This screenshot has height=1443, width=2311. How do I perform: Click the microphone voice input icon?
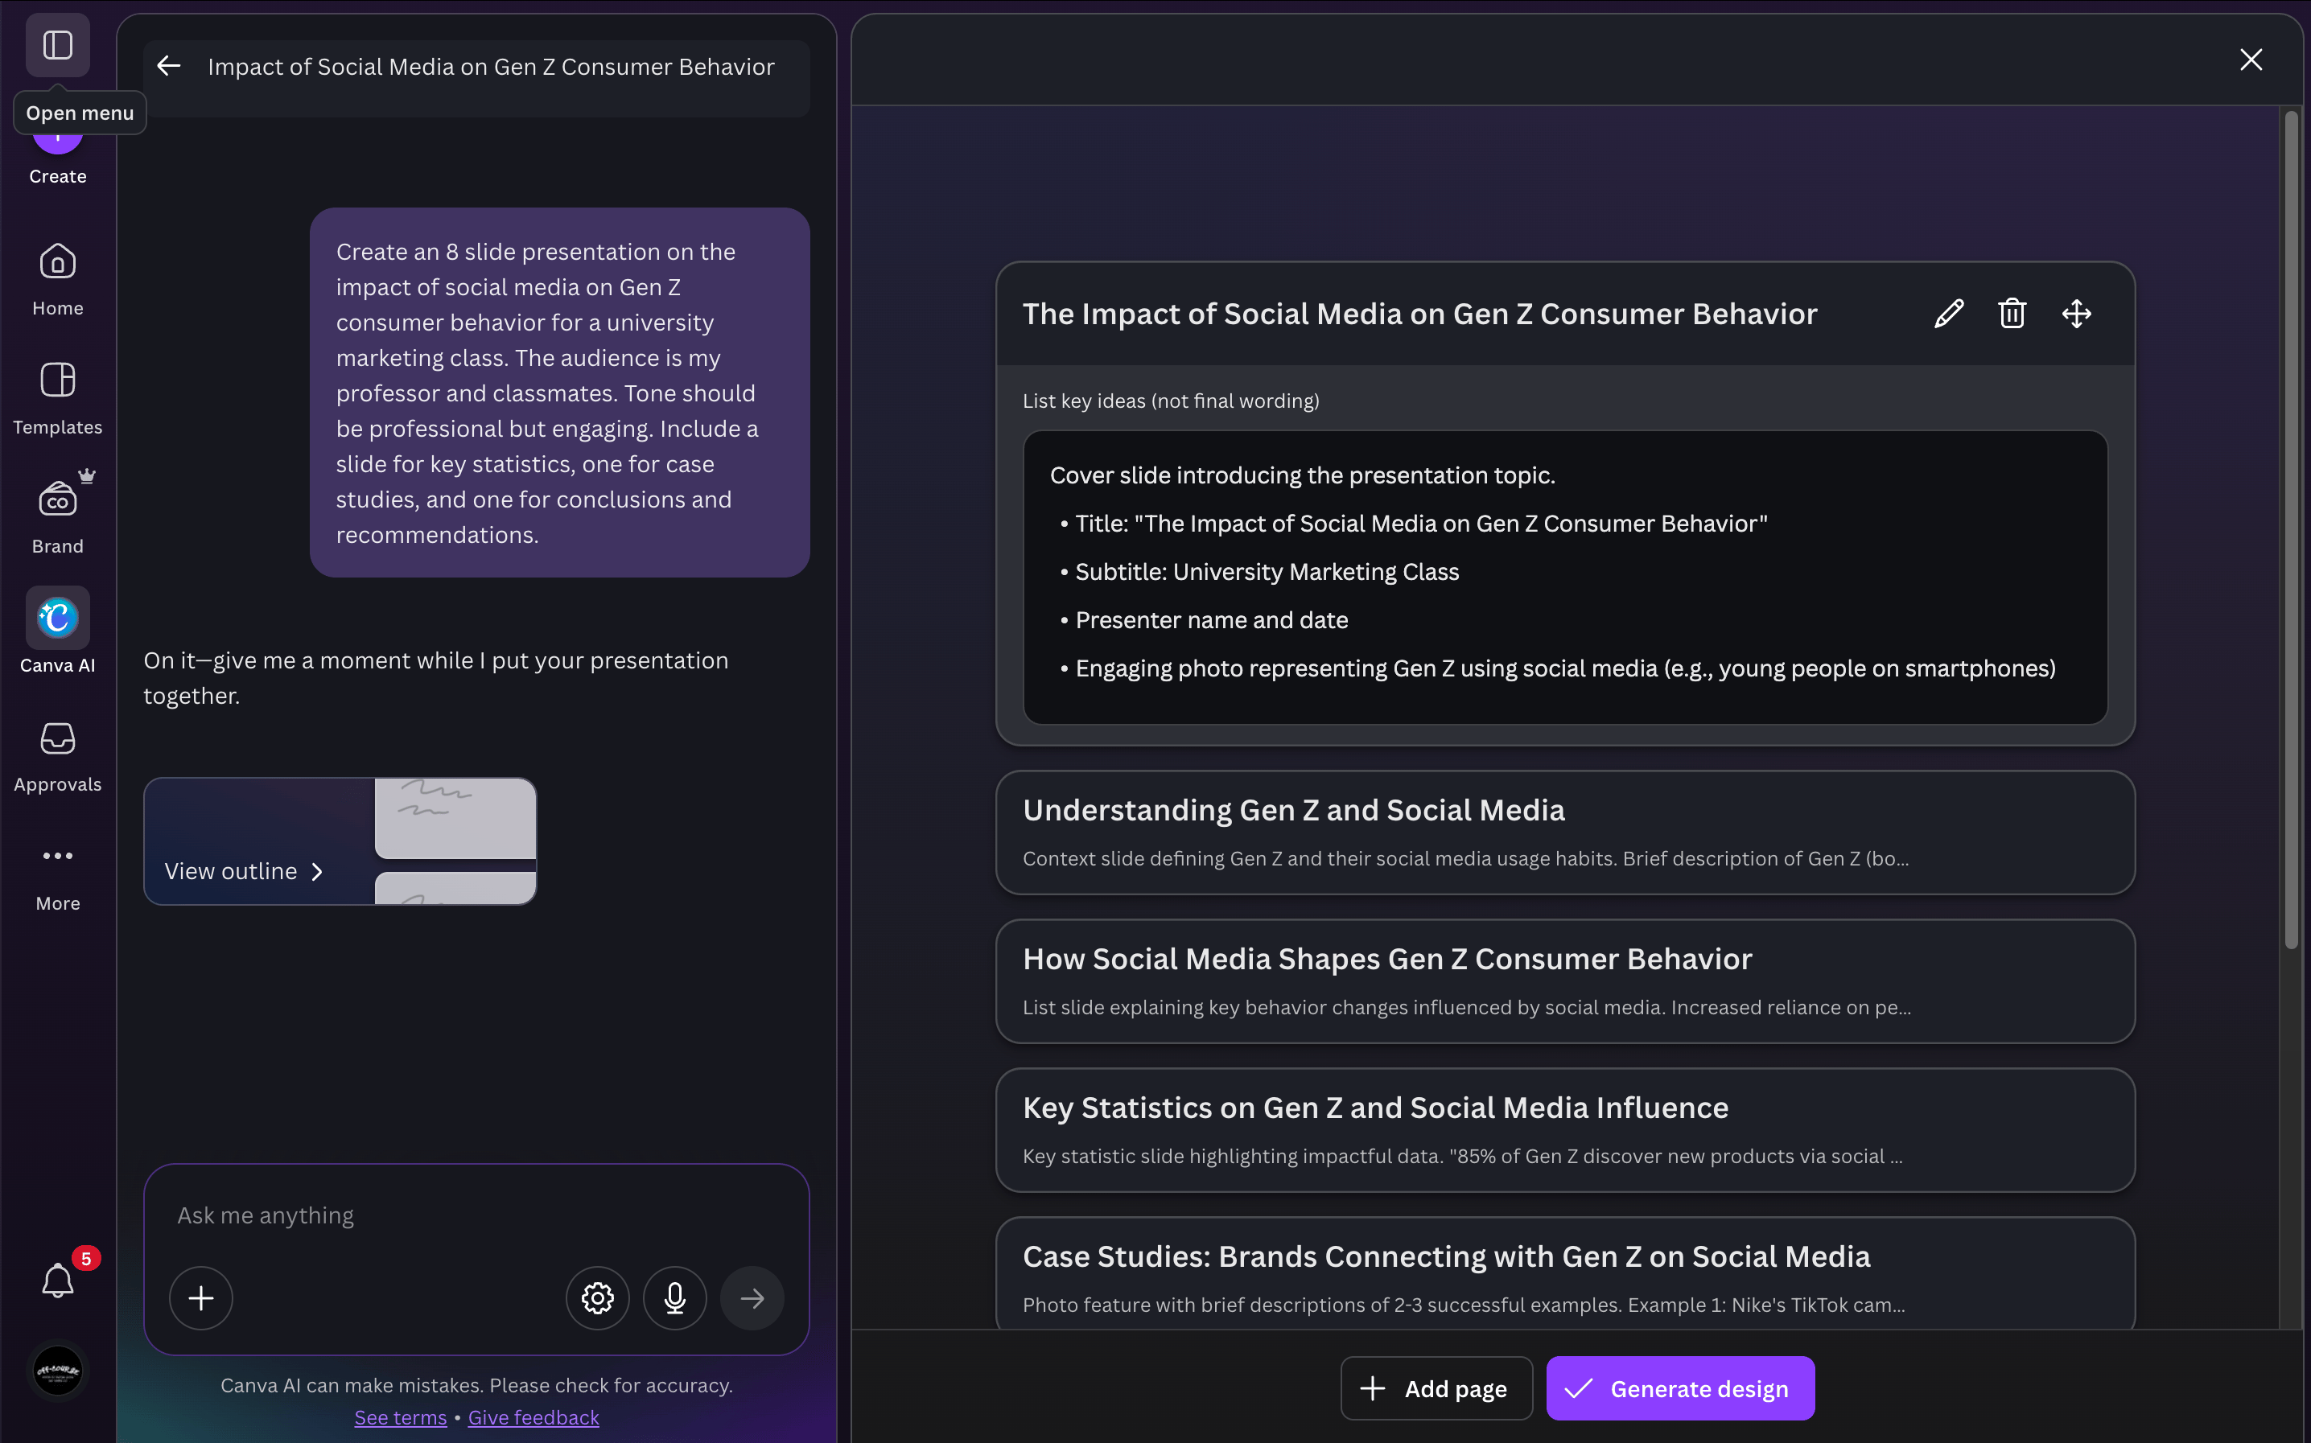675,1298
